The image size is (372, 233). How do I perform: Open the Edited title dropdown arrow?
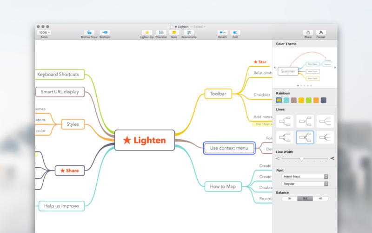click(205, 27)
